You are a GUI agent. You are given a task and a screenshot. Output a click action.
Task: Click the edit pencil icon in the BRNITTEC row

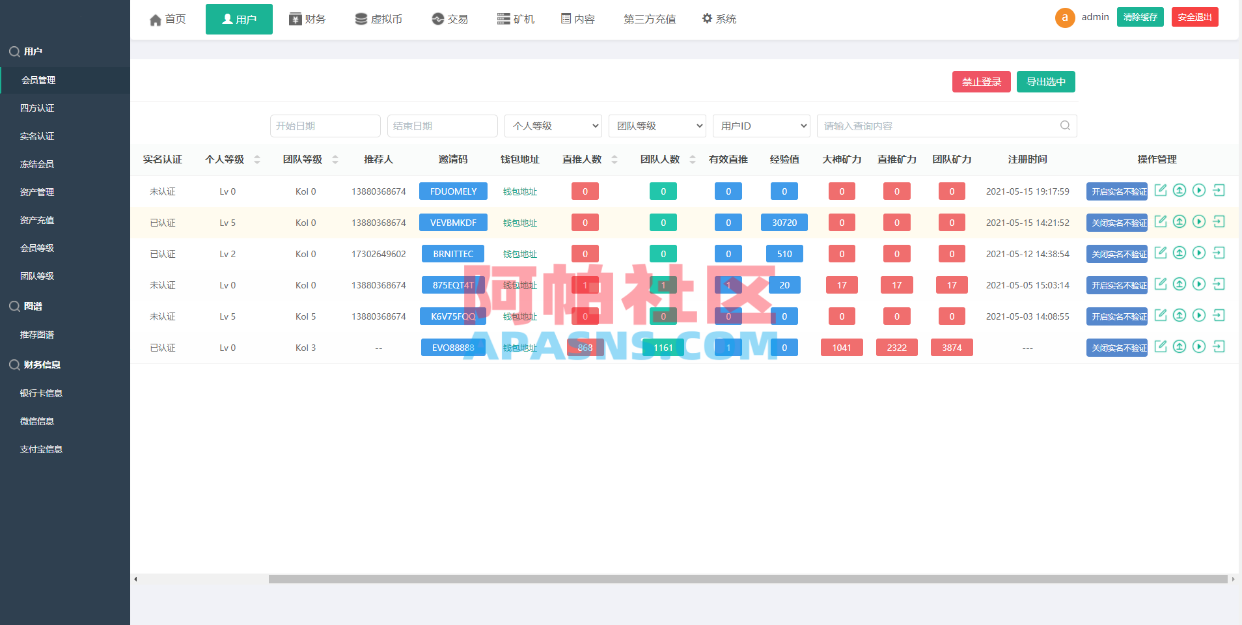point(1161,253)
